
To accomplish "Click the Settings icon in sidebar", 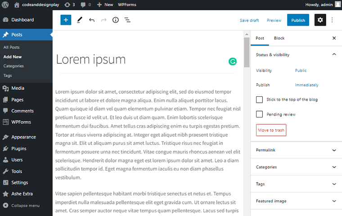I will pyautogui.click(x=6, y=183).
